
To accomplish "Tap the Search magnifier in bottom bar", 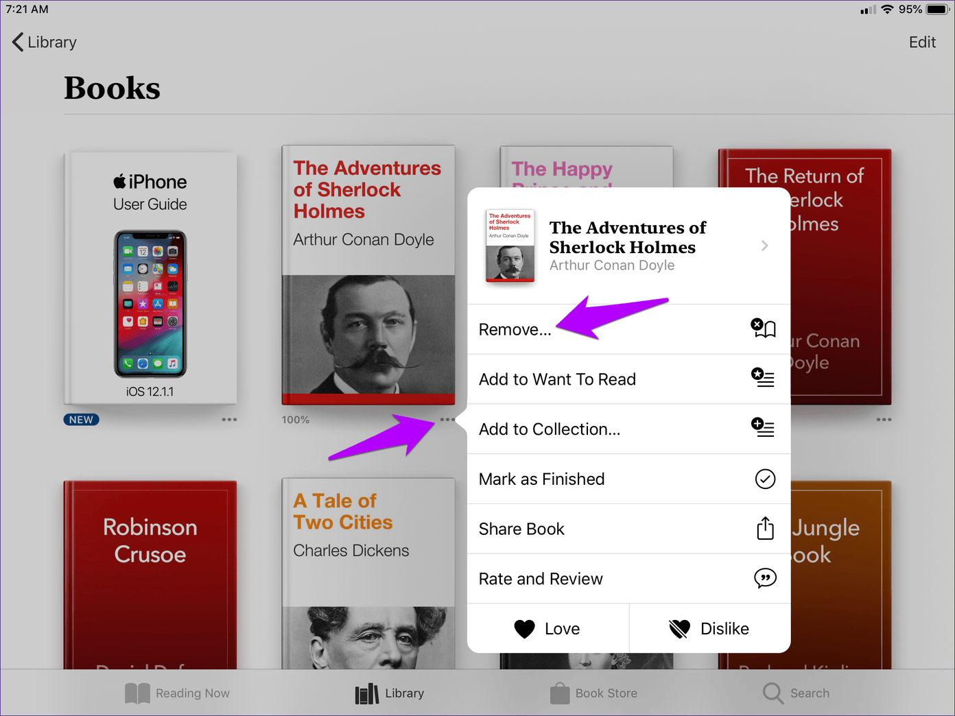I will [x=773, y=693].
